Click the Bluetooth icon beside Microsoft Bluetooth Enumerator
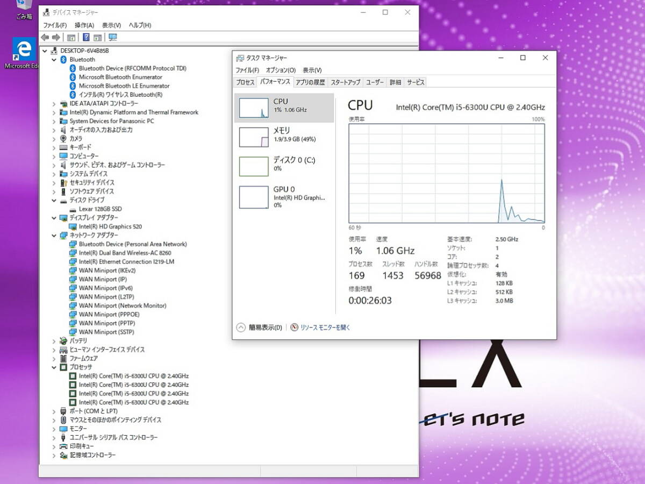This screenshot has width=645, height=484. (x=73, y=77)
